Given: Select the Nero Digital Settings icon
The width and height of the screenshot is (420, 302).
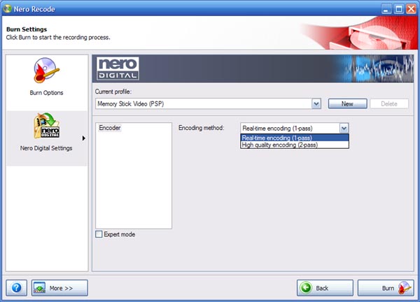Looking at the screenshot, I should [47, 125].
